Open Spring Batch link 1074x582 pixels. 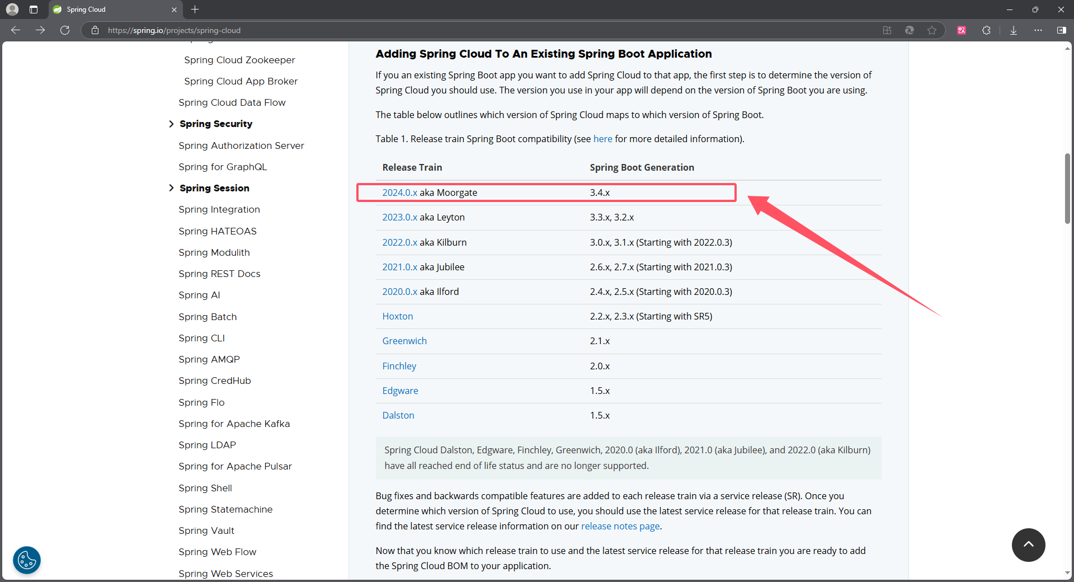coord(208,317)
